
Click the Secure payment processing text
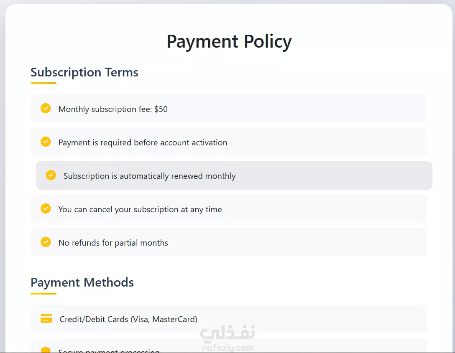[109, 350]
